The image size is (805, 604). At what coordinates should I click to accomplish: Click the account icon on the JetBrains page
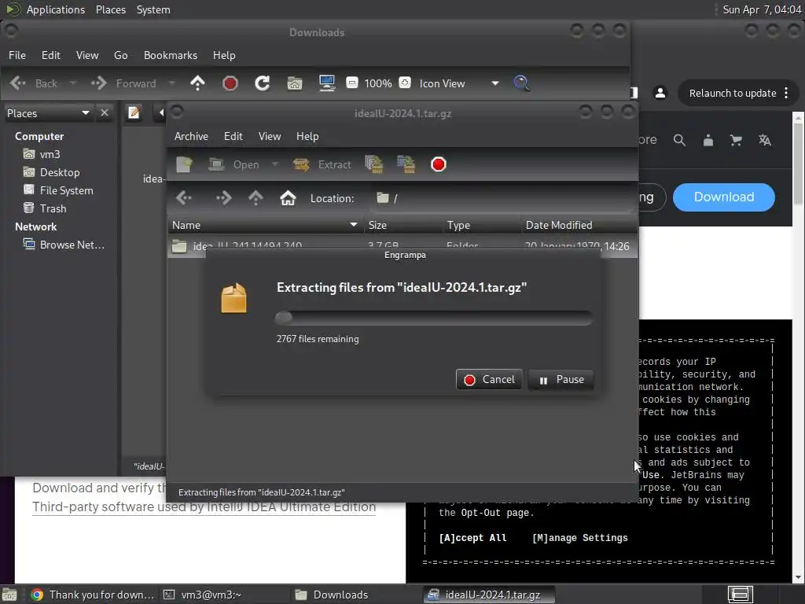click(708, 140)
